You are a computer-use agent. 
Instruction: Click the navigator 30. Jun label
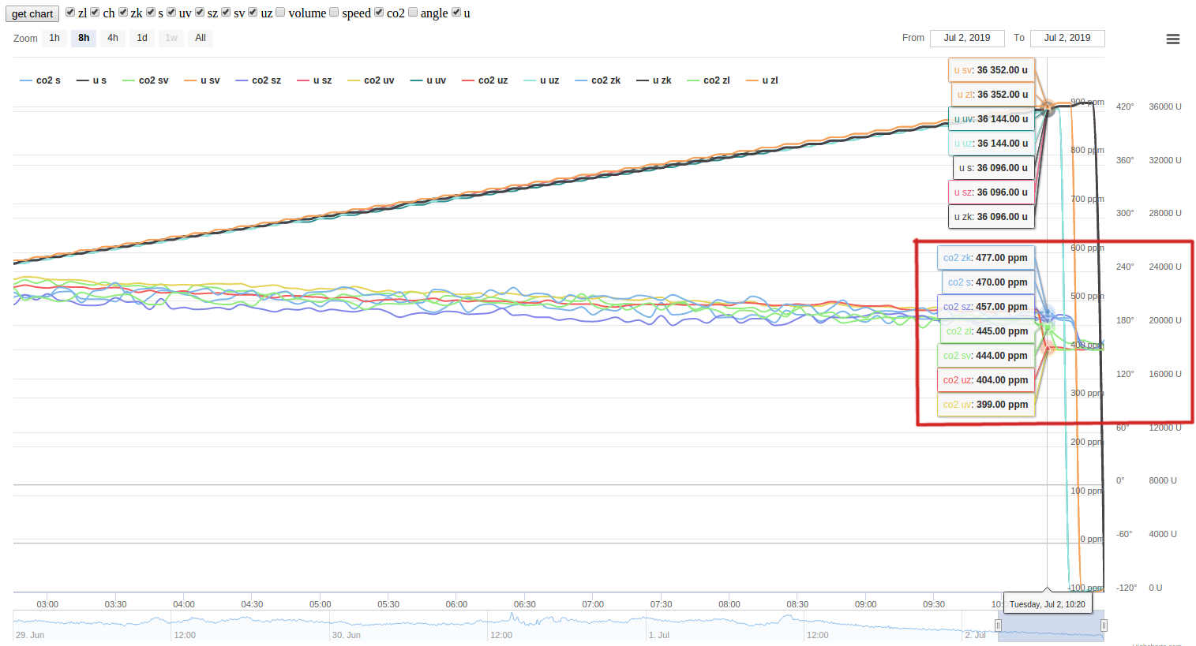(347, 635)
